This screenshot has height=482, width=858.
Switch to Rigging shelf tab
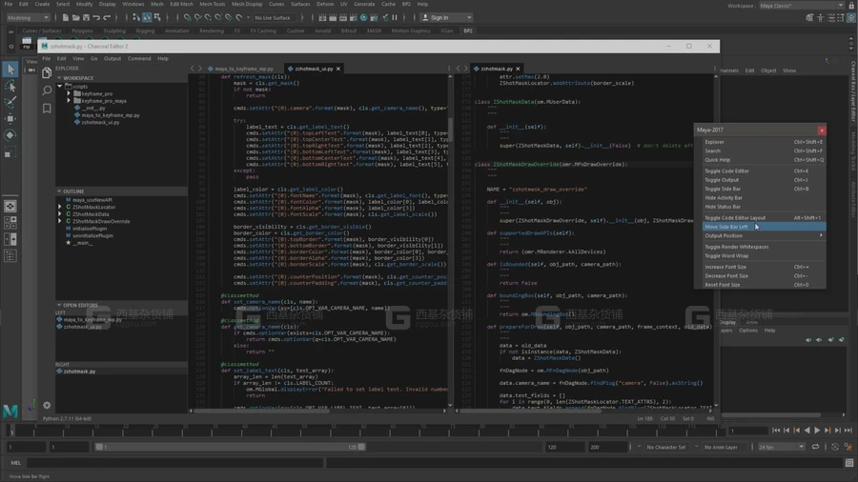[145, 31]
